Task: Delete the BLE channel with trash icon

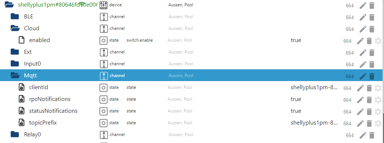Action: pyautogui.click(x=372, y=17)
